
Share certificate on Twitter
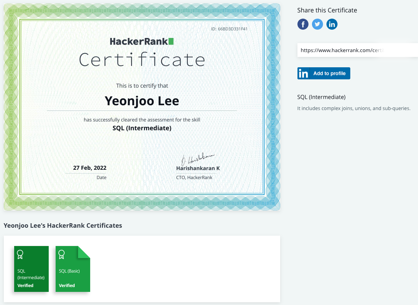tap(317, 24)
